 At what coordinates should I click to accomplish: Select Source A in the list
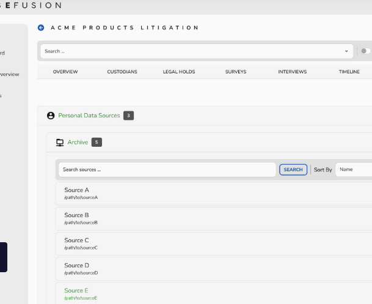coord(77,190)
